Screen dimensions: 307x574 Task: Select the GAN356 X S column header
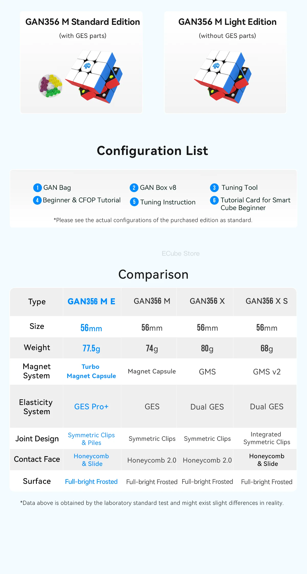click(x=267, y=301)
